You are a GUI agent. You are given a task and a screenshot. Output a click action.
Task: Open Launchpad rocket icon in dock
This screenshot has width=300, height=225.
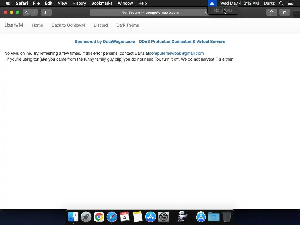[x=86, y=217]
